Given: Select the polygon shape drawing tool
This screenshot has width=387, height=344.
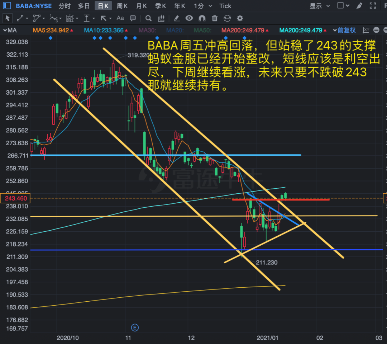Looking at the screenshot, I should pos(37,18).
